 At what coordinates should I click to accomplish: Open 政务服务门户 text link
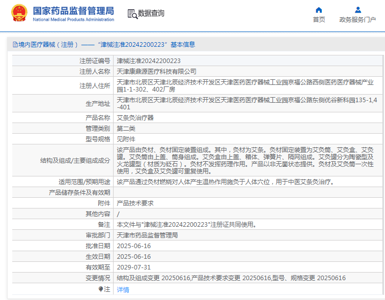pyautogui.click(x=358, y=20)
